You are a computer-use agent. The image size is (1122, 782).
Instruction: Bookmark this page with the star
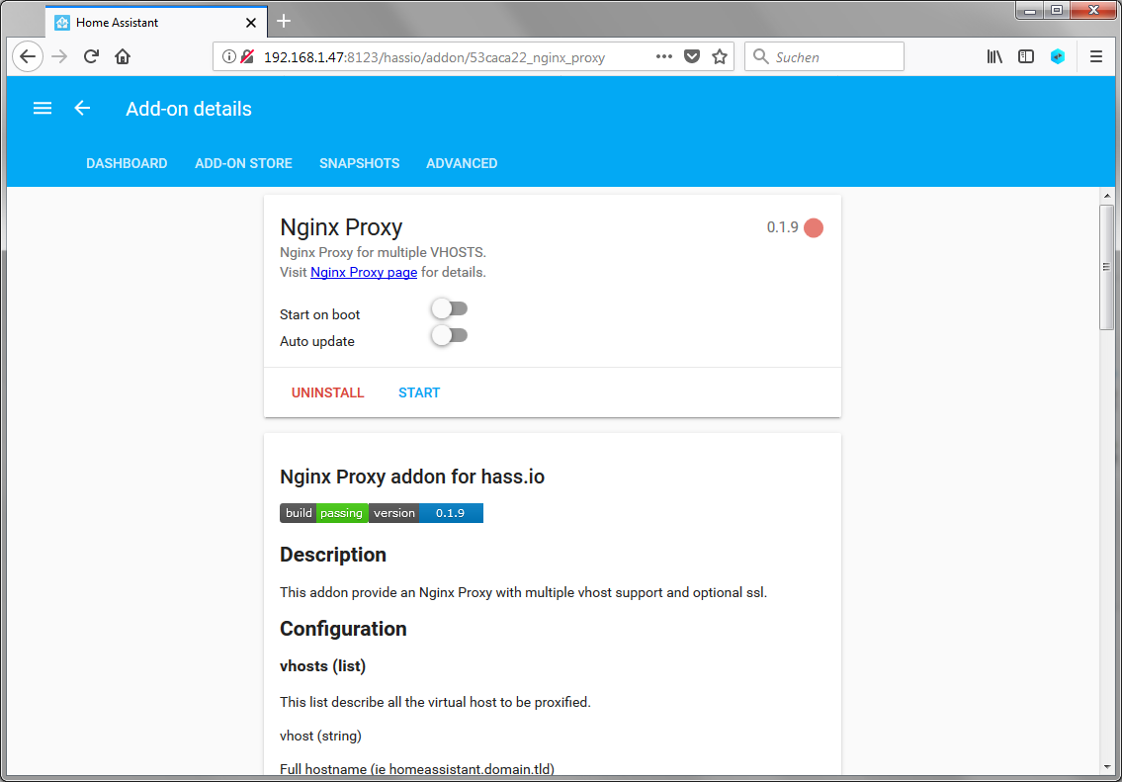(720, 56)
